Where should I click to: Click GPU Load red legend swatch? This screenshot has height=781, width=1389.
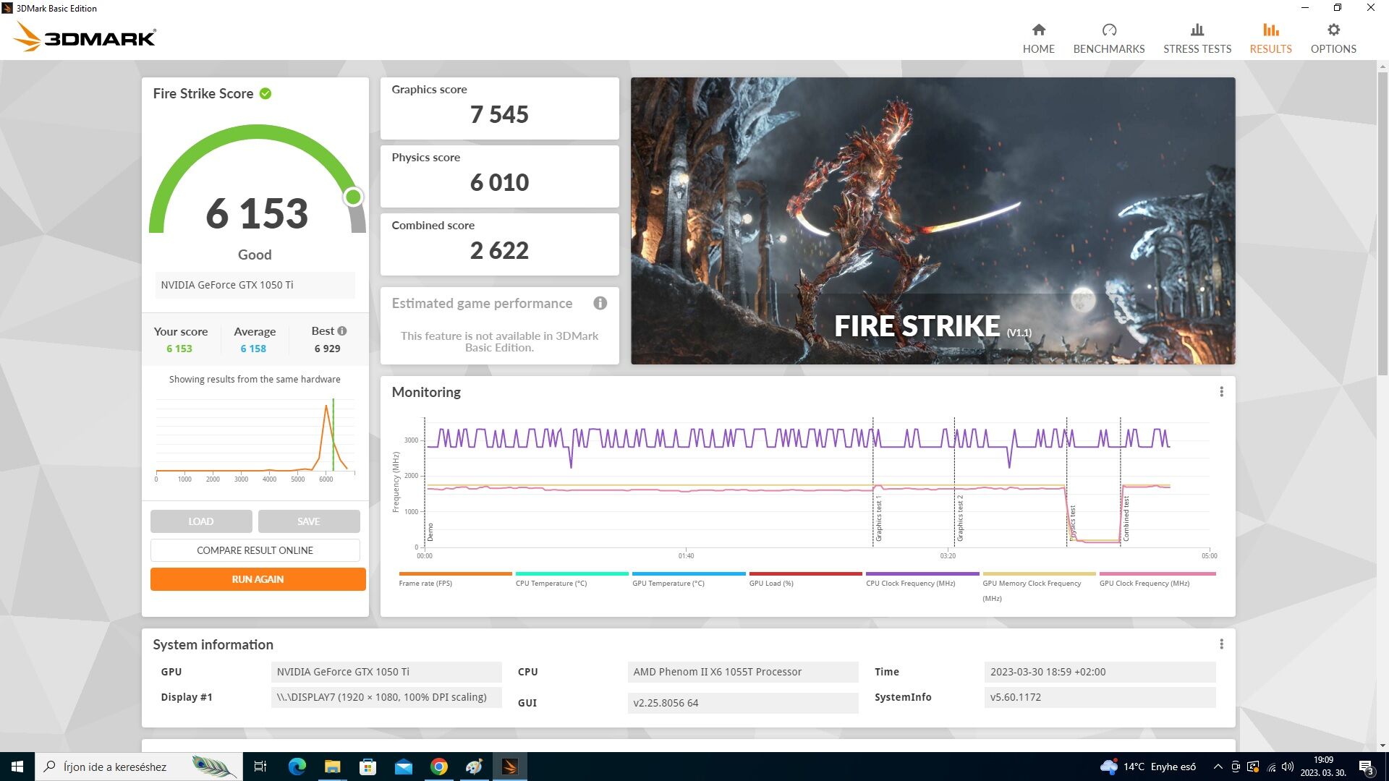click(x=805, y=573)
